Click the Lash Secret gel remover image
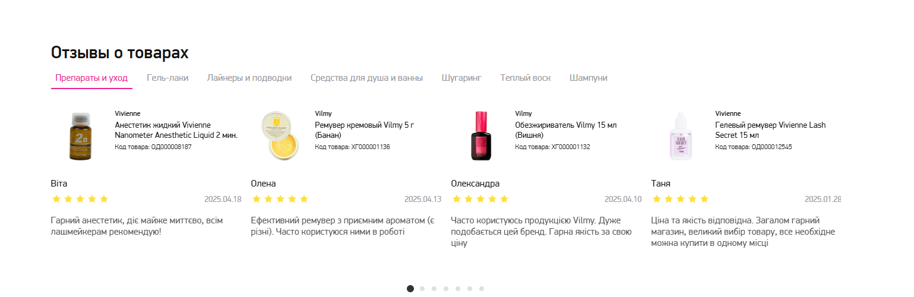Viewport: 914px width, 297px height. point(681,136)
